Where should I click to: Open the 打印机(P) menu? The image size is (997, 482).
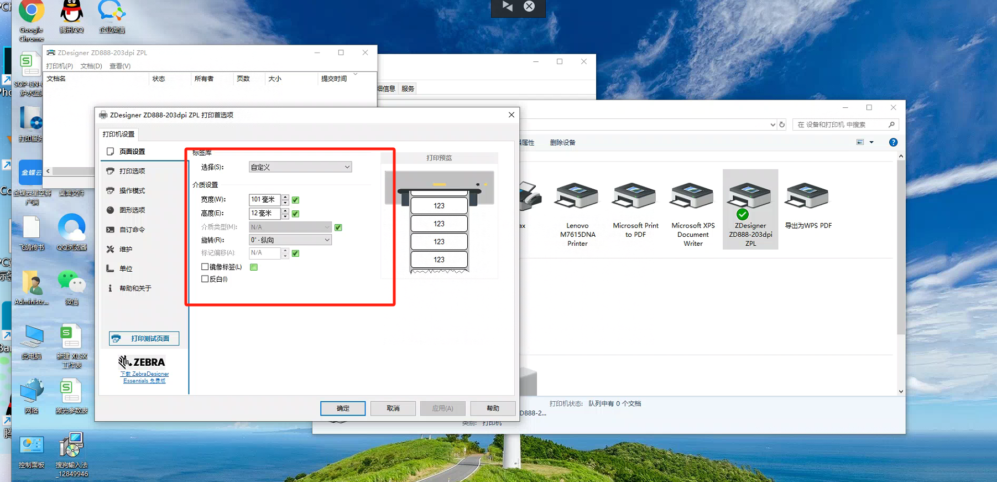(60, 66)
